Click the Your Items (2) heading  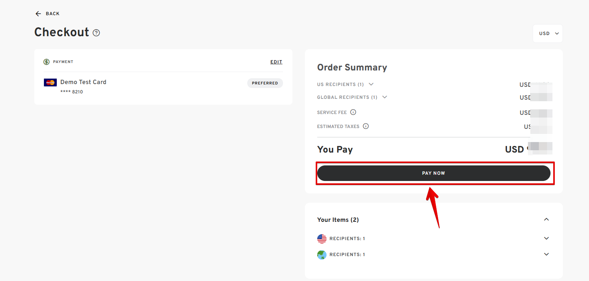(338, 220)
